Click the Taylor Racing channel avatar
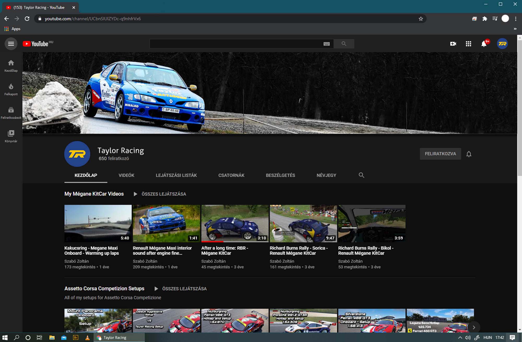The height and width of the screenshot is (342, 522). (77, 154)
